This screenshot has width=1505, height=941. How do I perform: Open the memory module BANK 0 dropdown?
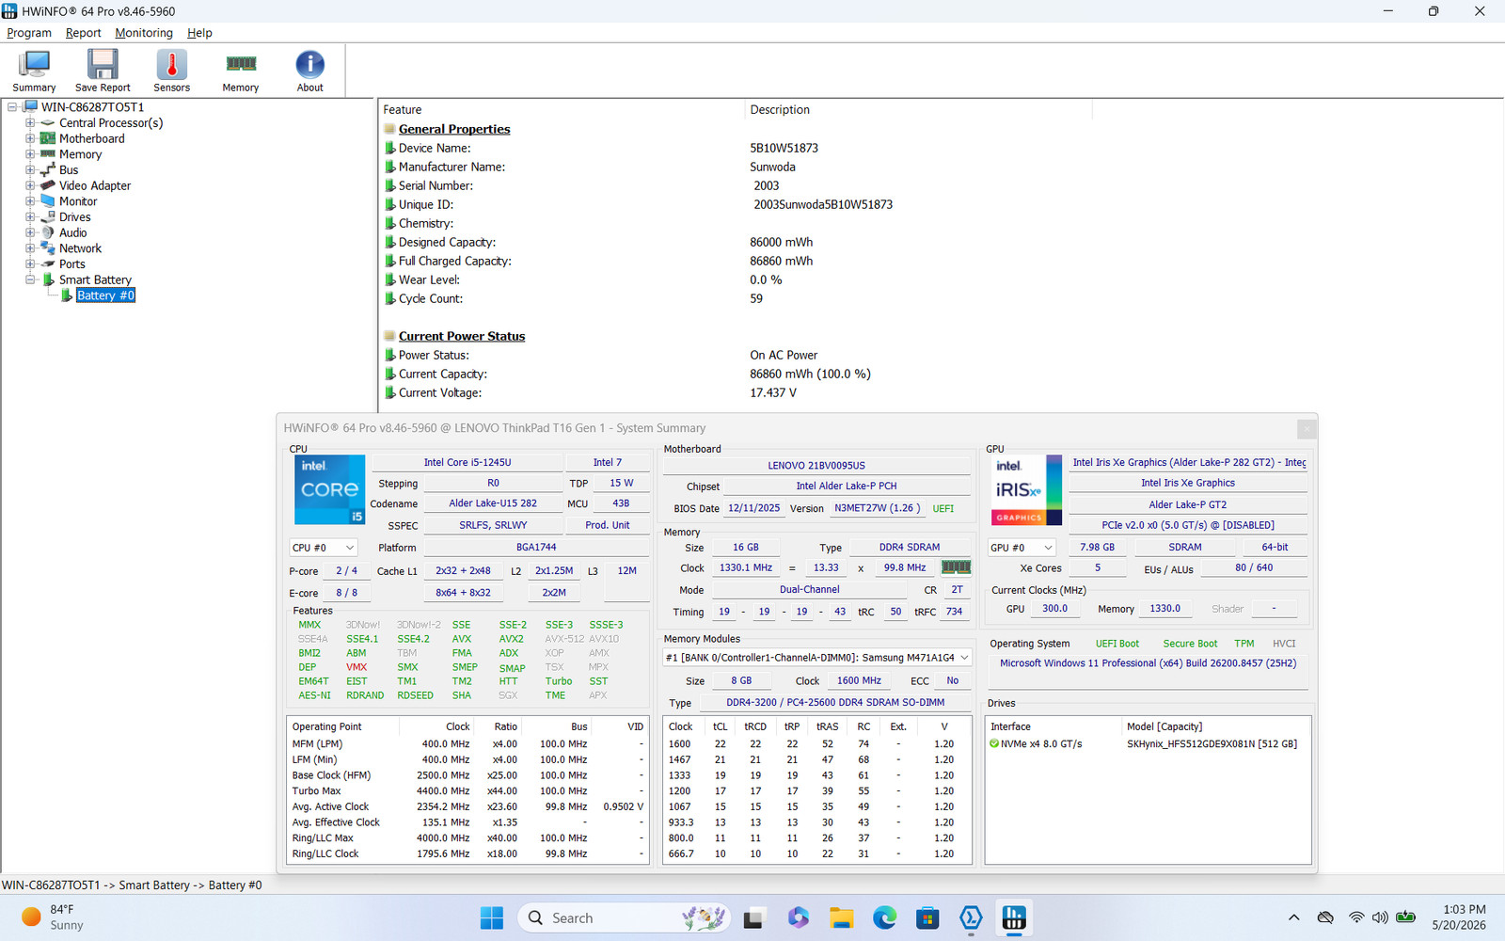point(817,658)
